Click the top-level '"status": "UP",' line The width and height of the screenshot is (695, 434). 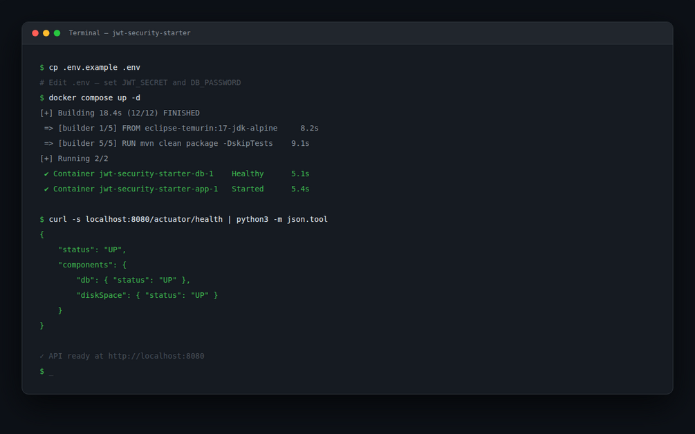click(92, 249)
